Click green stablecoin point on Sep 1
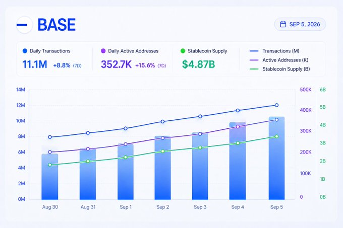This screenshot has height=228, width=343. (126, 158)
